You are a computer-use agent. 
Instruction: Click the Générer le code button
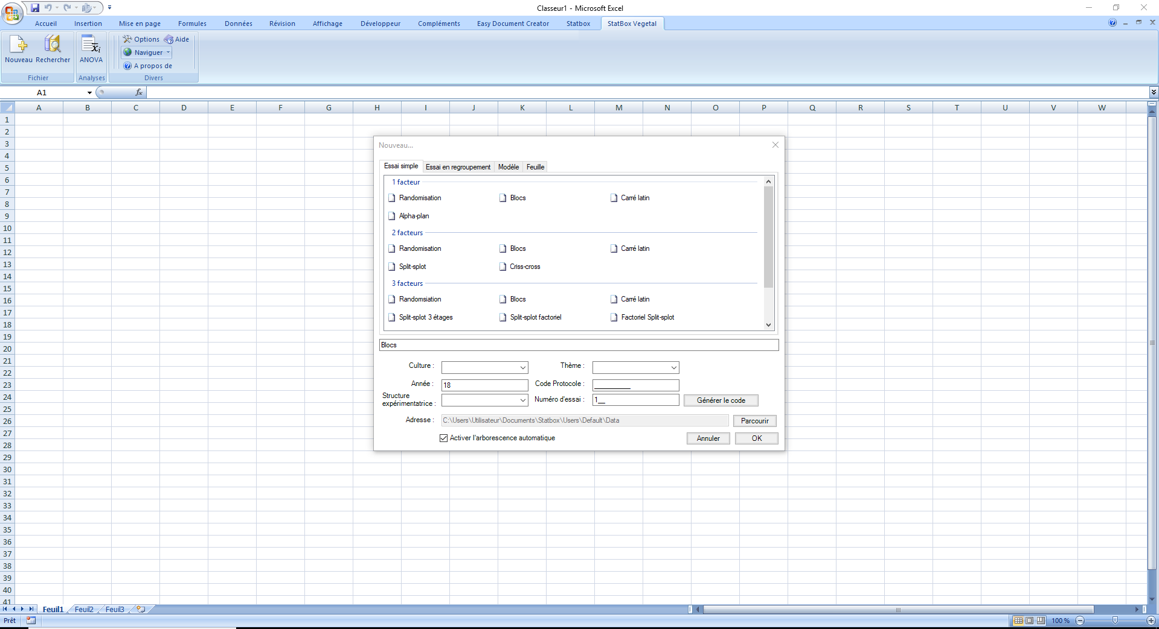pos(721,400)
